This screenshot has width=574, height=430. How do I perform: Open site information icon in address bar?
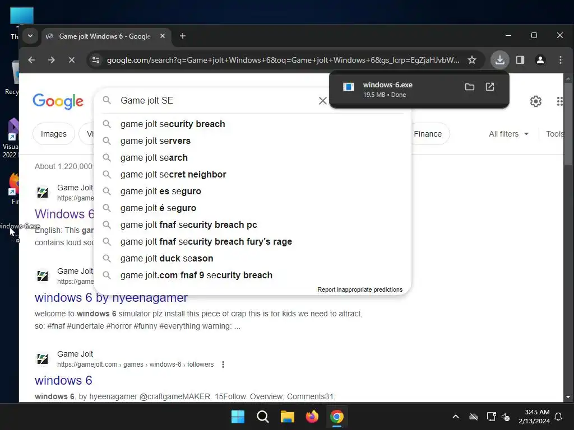pyautogui.click(x=96, y=60)
